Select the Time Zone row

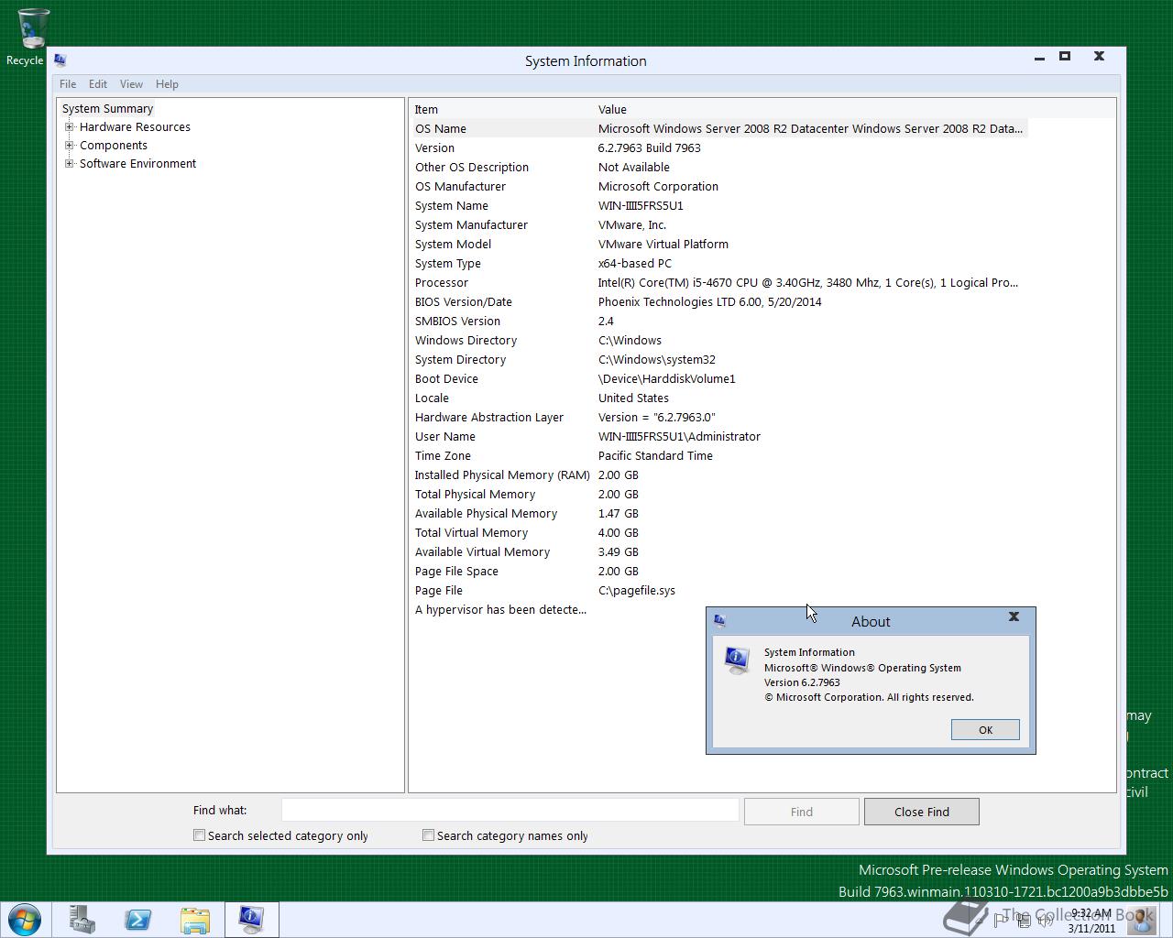pos(719,456)
